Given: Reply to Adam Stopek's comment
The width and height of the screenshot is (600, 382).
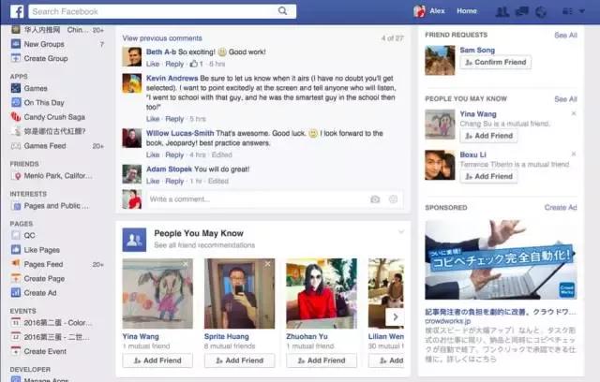Looking at the screenshot, I should (x=174, y=181).
